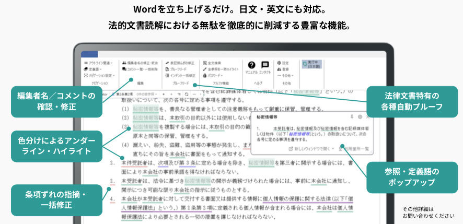Open the パスワード dropdown
This screenshot has width=463, height=224.
213,75
